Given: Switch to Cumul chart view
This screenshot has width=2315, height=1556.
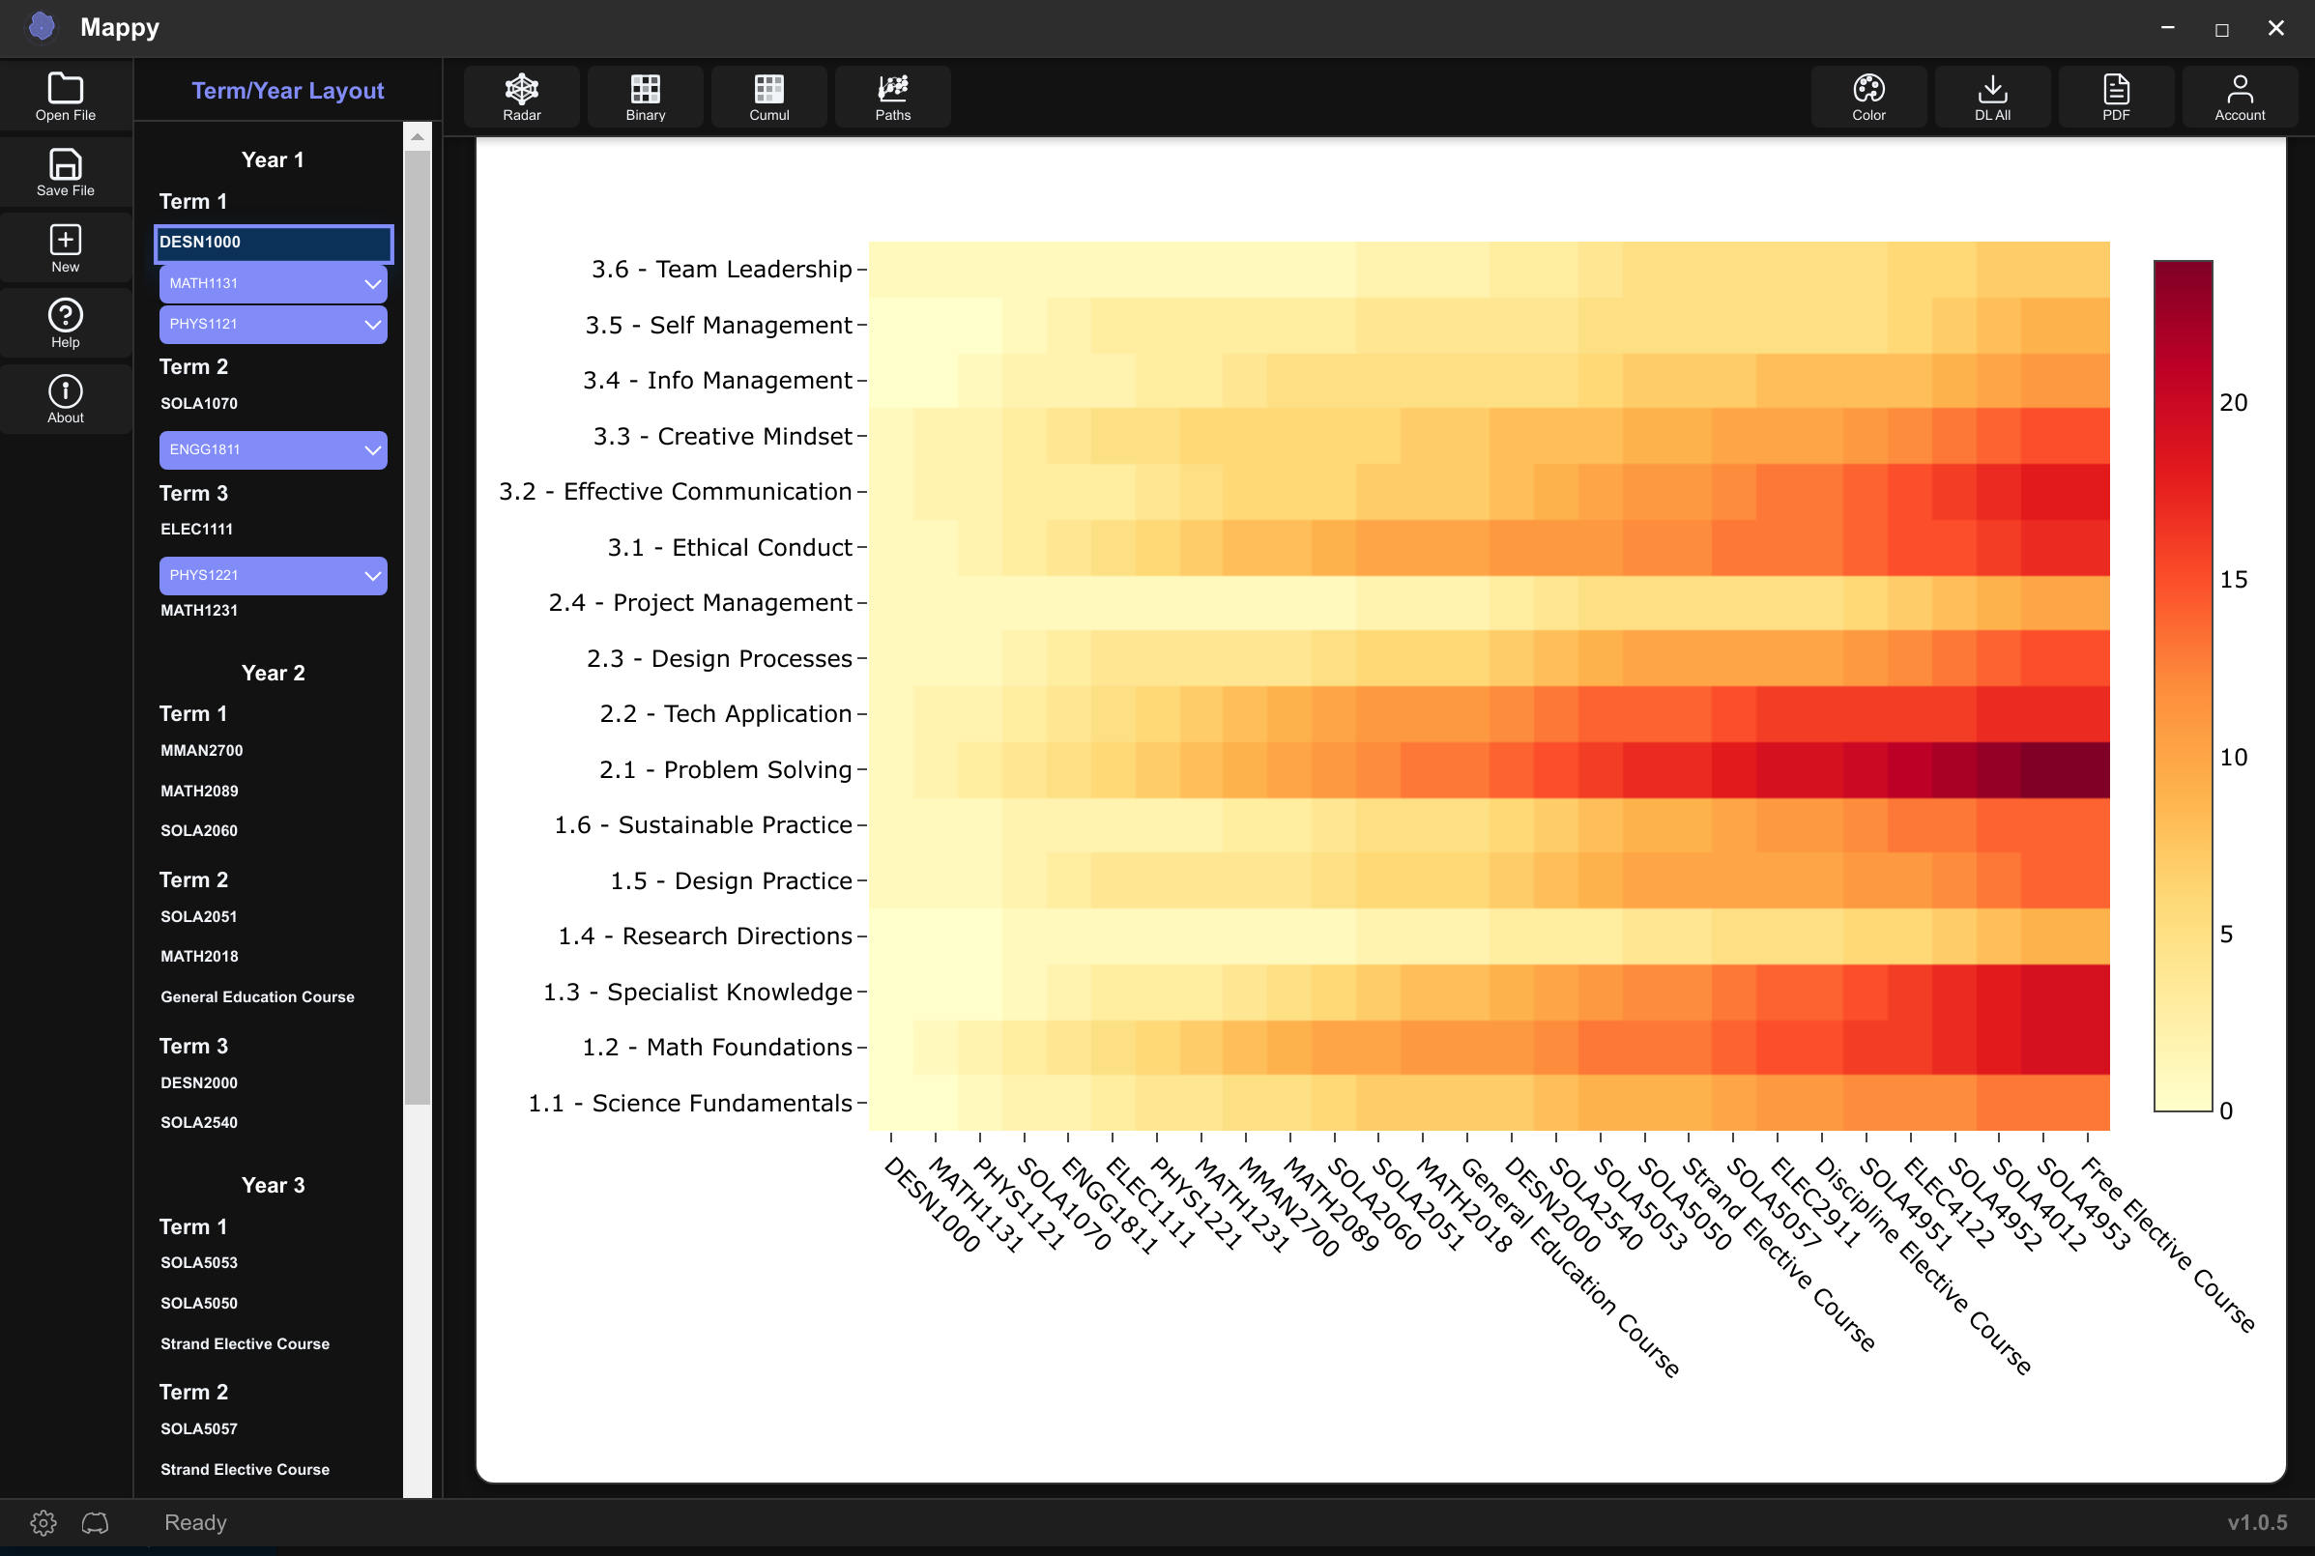Looking at the screenshot, I should 767,96.
